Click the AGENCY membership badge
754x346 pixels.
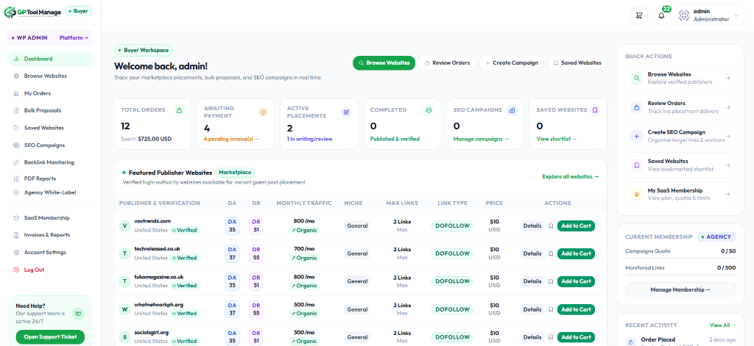[x=716, y=237]
